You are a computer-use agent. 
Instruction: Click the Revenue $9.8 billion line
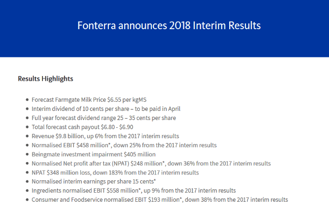coord(105,136)
